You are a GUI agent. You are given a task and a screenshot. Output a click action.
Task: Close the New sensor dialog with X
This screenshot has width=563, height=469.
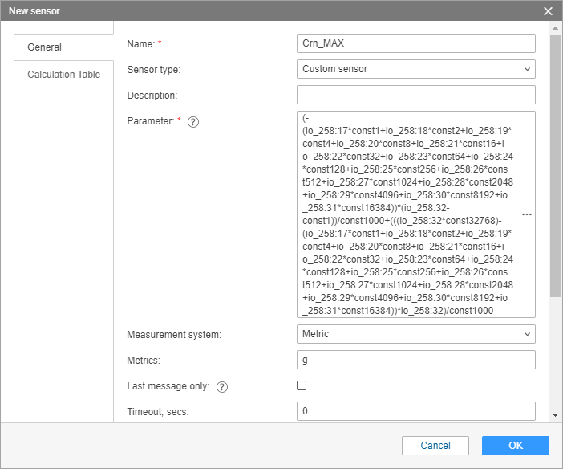coord(549,11)
